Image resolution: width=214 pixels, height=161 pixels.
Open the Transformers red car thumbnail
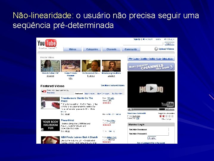[50, 103]
